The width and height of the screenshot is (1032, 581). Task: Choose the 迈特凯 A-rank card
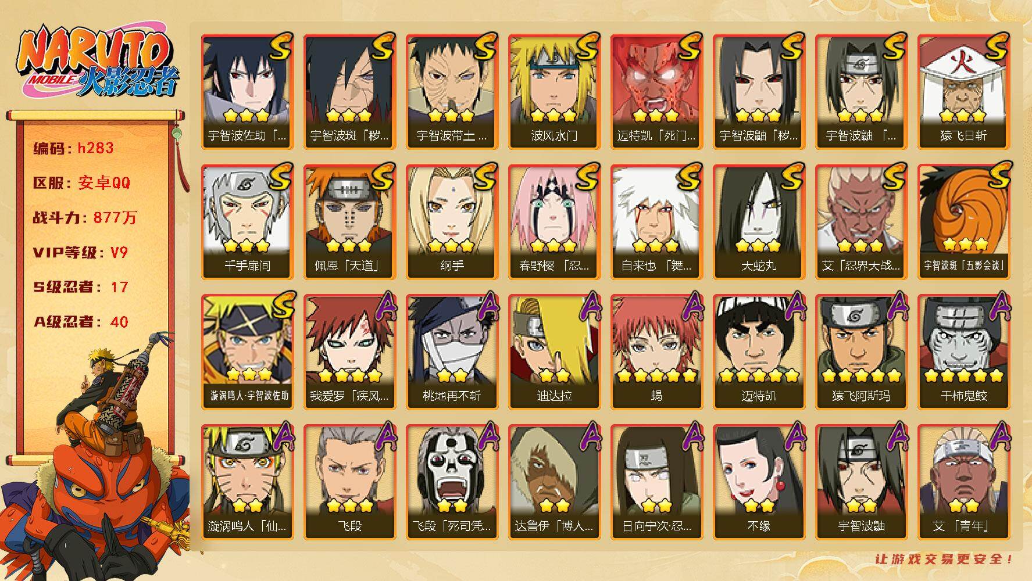(759, 352)
